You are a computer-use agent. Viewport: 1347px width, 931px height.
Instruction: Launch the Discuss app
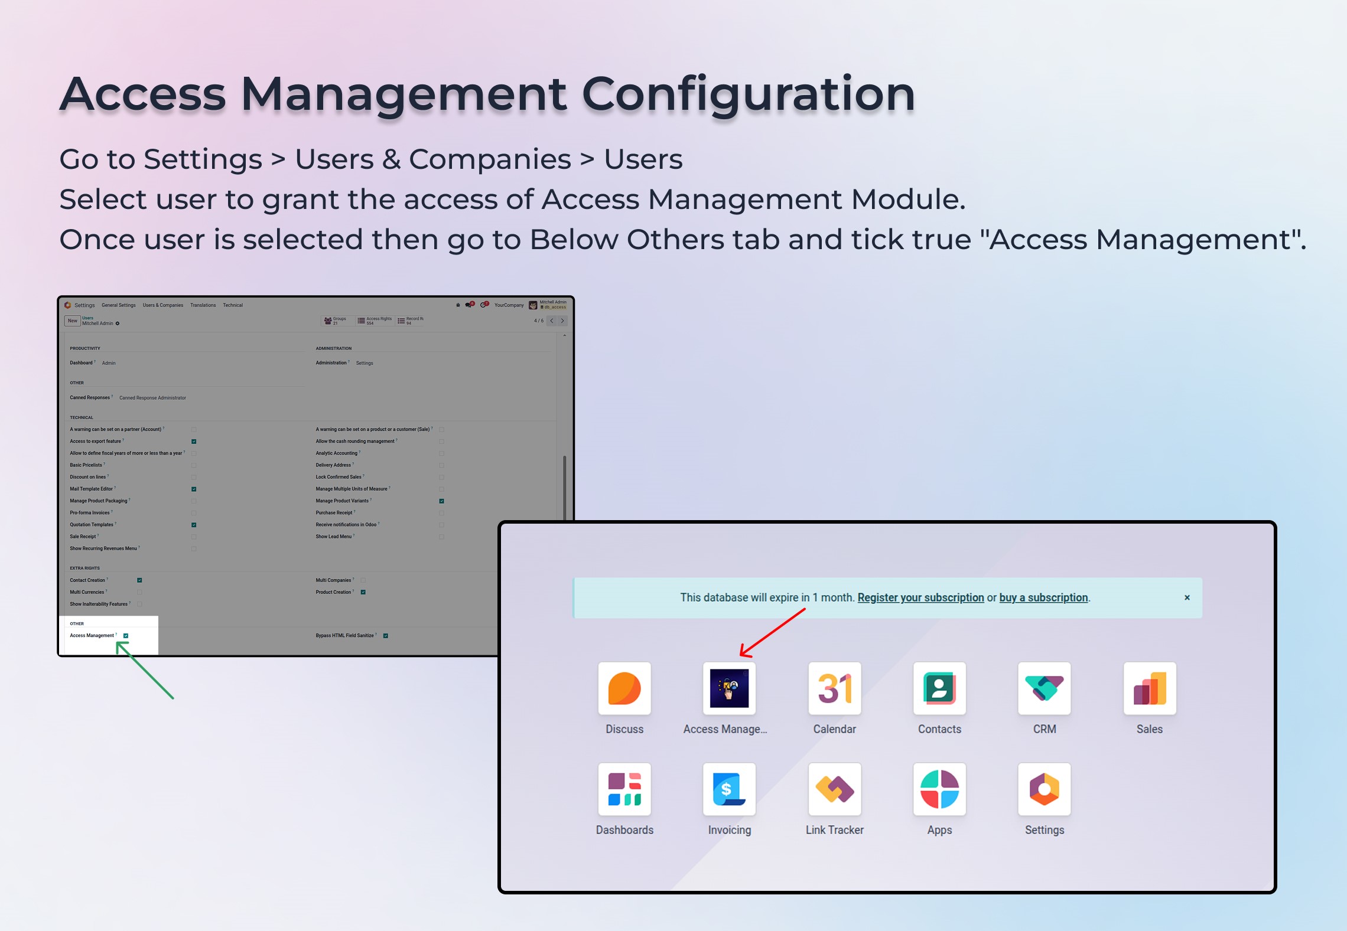pyautogui.click(x=624, y=688)
